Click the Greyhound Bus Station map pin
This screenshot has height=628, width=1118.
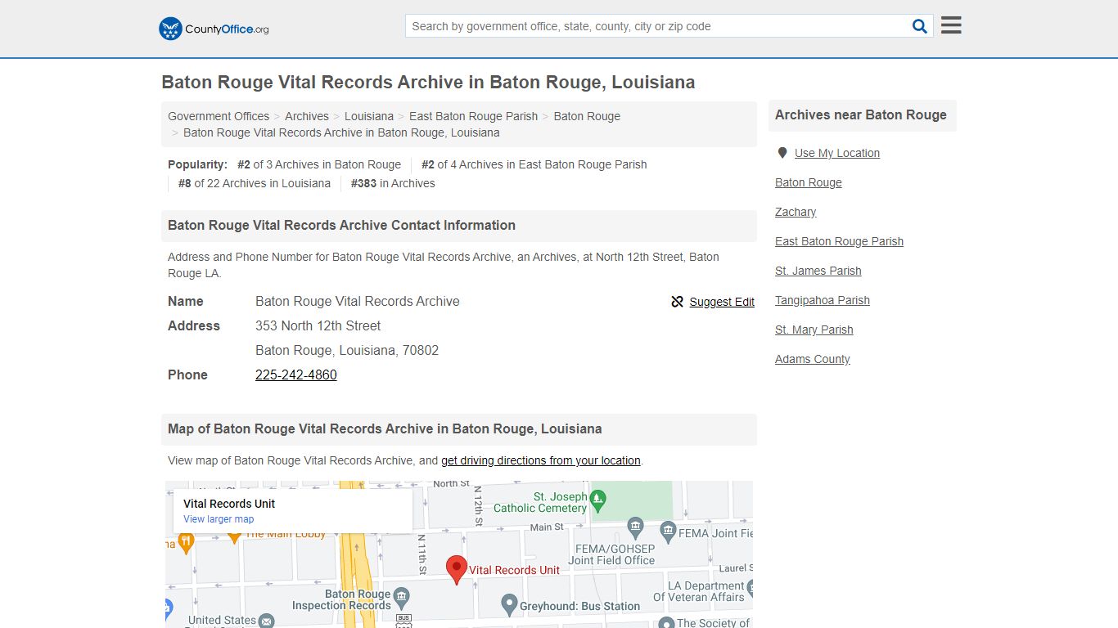coord(509,606)
